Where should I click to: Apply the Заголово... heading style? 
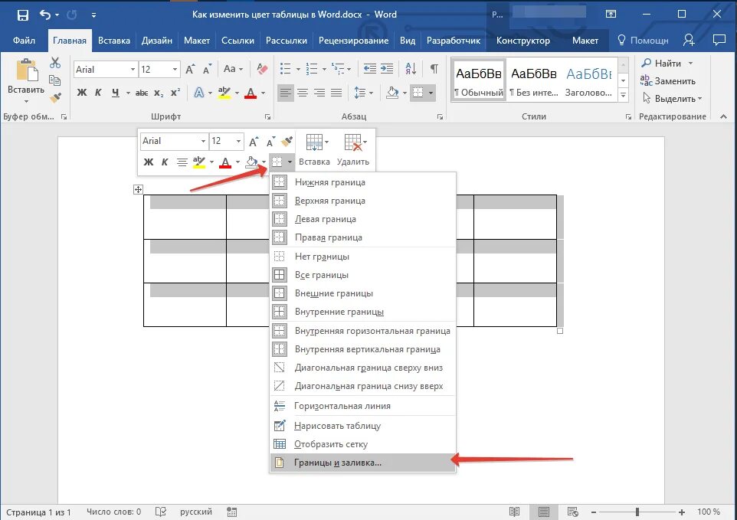coord(588,80)
